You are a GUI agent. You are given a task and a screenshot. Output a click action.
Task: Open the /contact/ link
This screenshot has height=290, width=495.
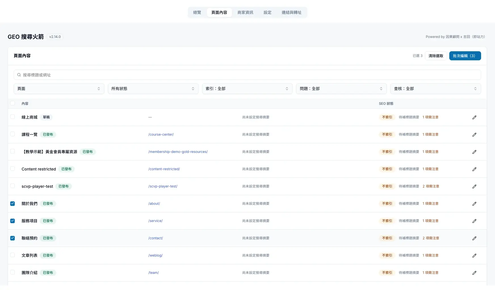pos(156,238)
